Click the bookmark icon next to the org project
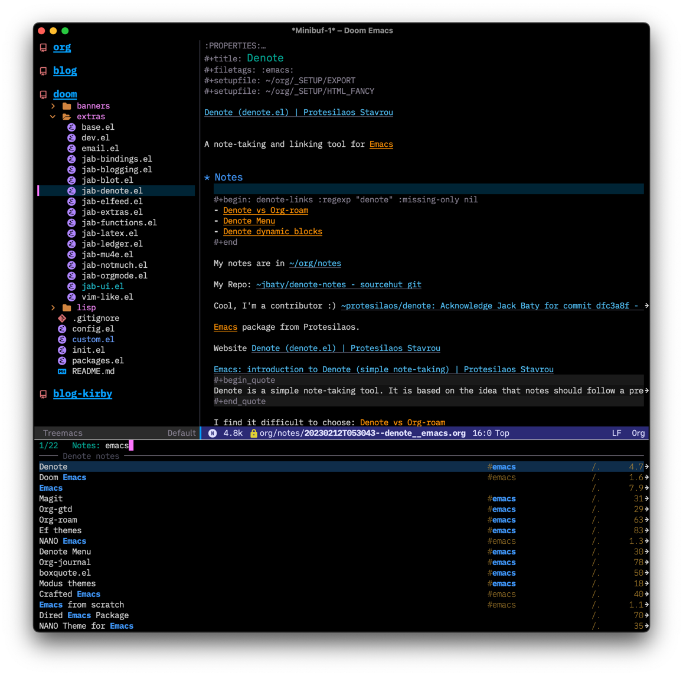683x676 pixels. tap(43, 47)
